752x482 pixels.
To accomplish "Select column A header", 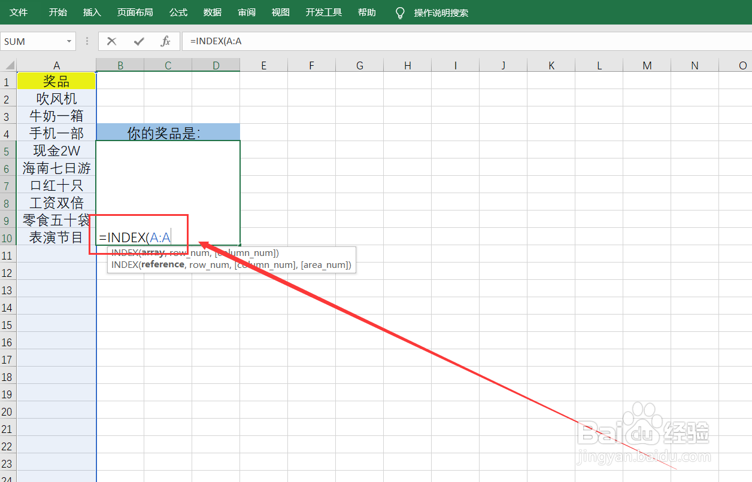I will pos(56,65).
